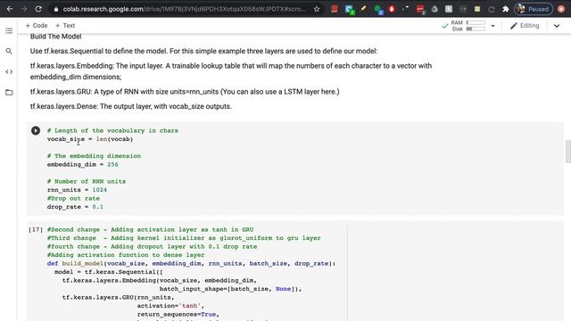Bookmark this page with the star icon
The height and width of the screenshot is (321, 571).
(317, 9)
